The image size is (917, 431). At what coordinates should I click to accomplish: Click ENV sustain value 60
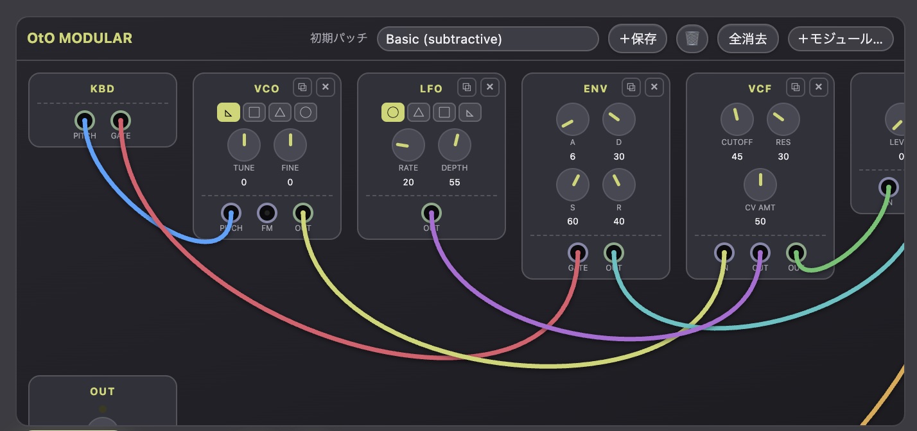pos(573,221)
